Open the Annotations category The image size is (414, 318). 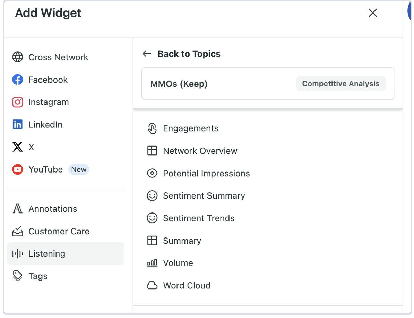[x=53, y=209]
